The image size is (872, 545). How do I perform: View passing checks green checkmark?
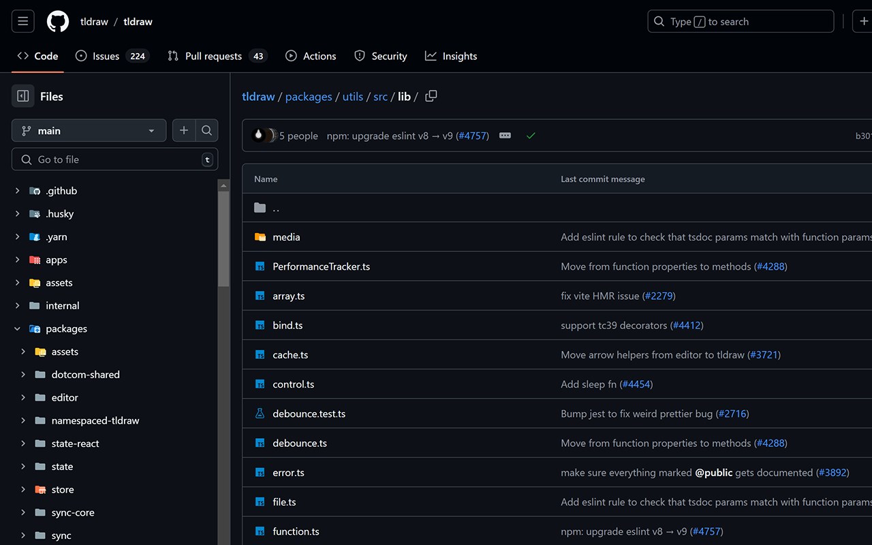point(531,136)
